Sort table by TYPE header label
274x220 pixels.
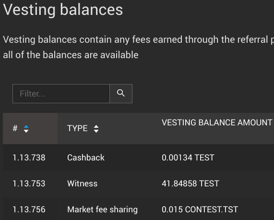coord(77,128)
